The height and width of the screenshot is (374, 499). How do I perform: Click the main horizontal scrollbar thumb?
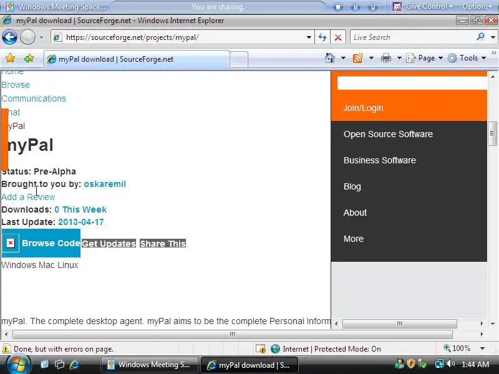tap(232, 334)
